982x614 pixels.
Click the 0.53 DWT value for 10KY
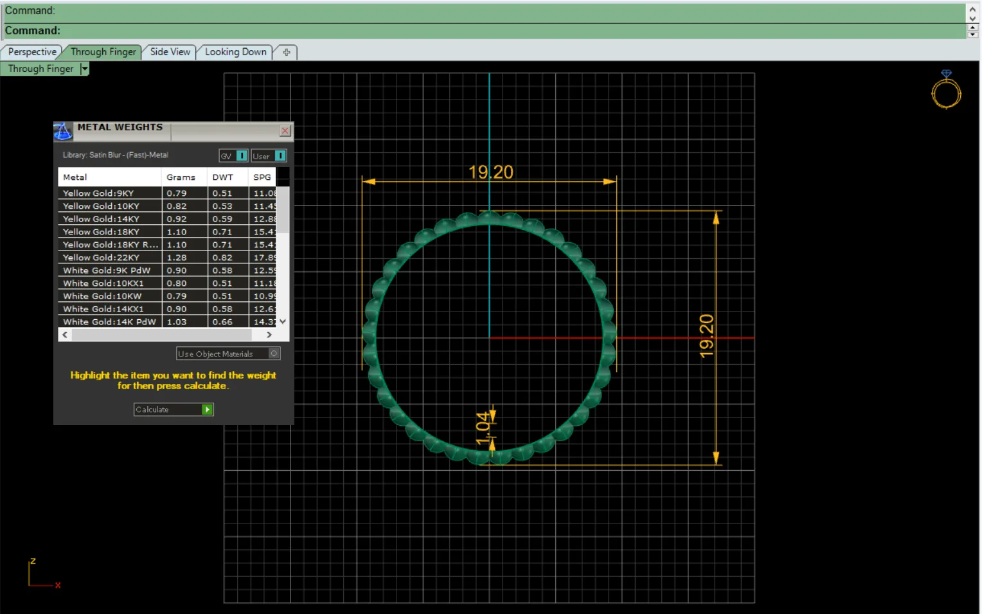tap(222, 206)
